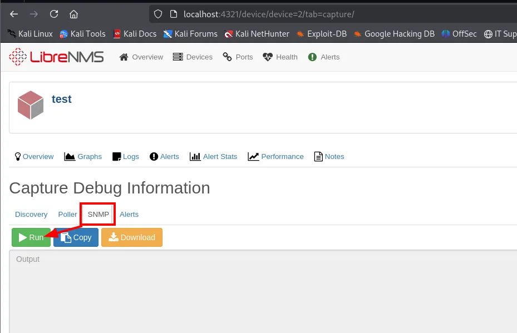Select the SNMP capture tab
The width and height of the screenshot is (517, 333).
(99, 215)
